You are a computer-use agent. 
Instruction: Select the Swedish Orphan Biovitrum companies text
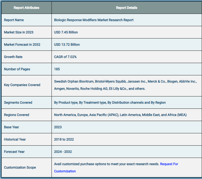click(x=125, y=85)
